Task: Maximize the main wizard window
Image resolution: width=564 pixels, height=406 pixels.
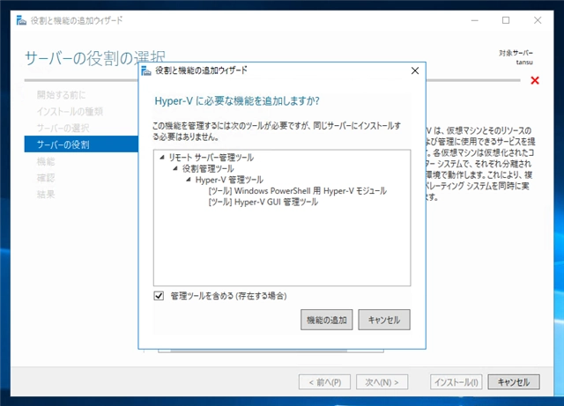Action: click(x=506, y=20)
